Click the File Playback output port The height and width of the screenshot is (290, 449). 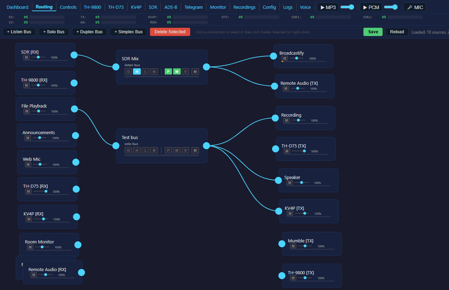point(74,109)
